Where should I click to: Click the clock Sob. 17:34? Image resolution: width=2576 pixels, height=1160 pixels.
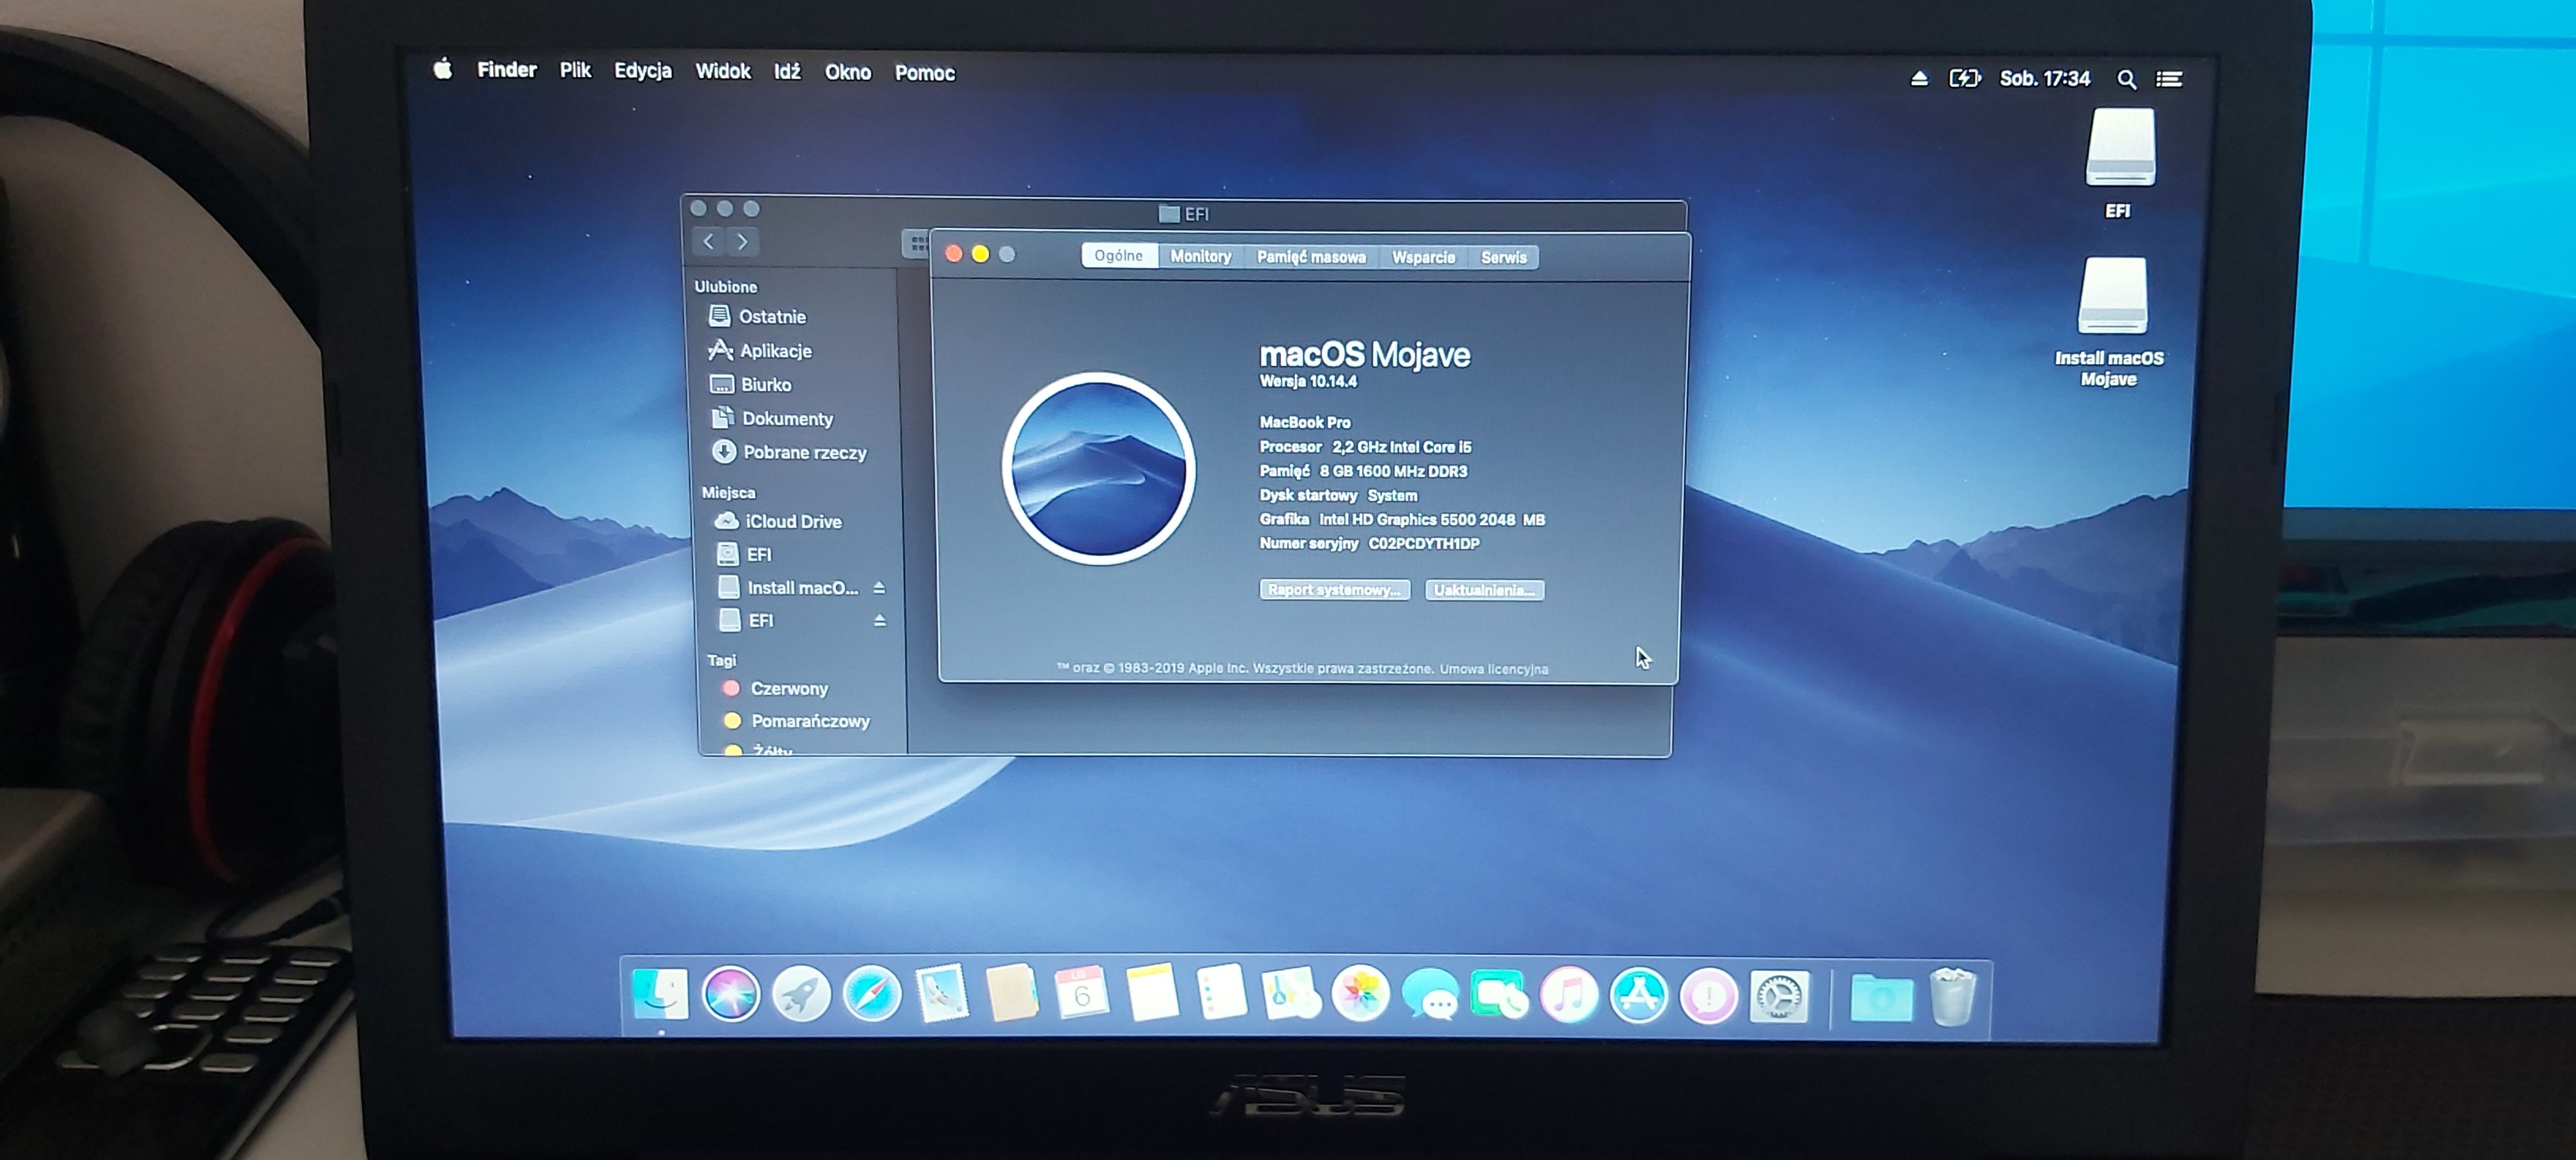click(x=2044, y=78)
